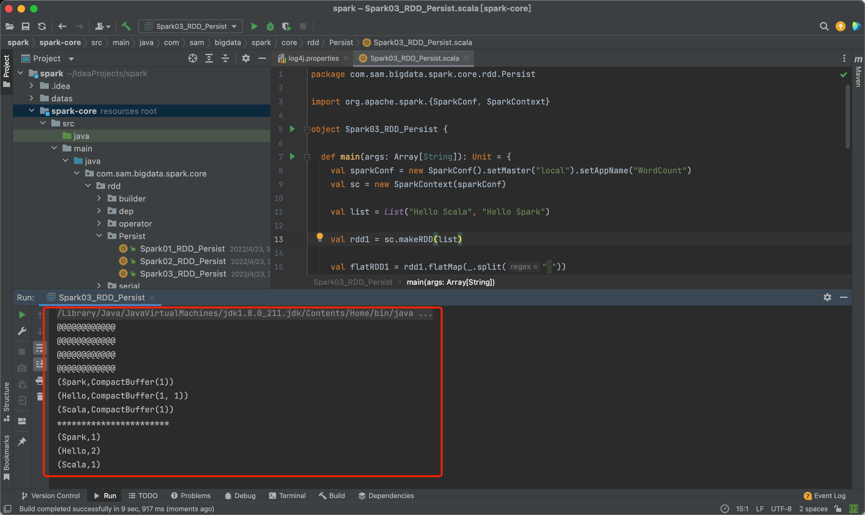Screen dimensions: 865x515
Task: Expand the builder package
Action: pyautogui.click(x=99, y=198)
